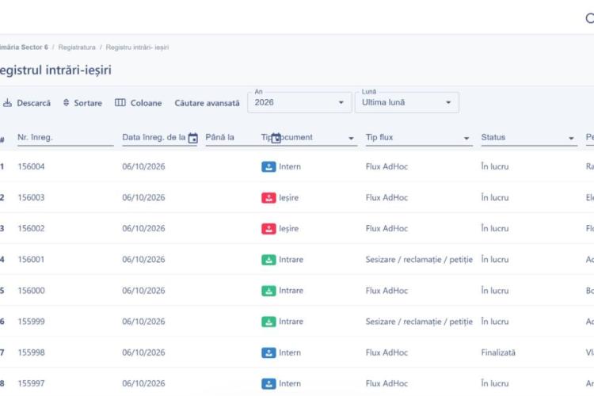Open the Status filter dropdown

click(x=529, y=138)
